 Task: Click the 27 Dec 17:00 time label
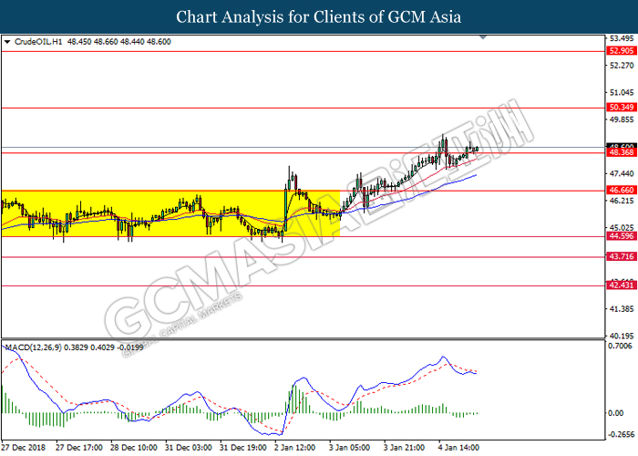click(x=79, y=448)
